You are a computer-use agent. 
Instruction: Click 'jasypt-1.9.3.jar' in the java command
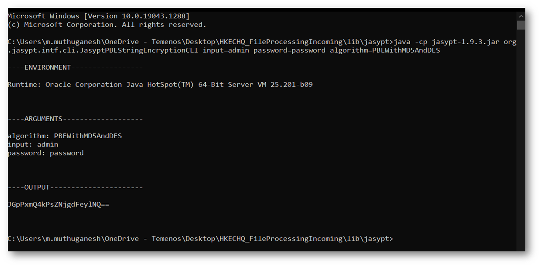(x=465, y=42)
